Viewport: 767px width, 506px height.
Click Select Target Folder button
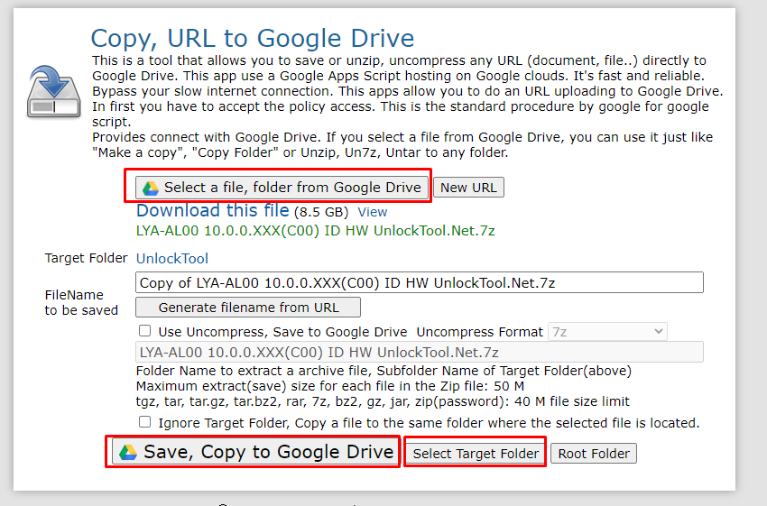476,453
